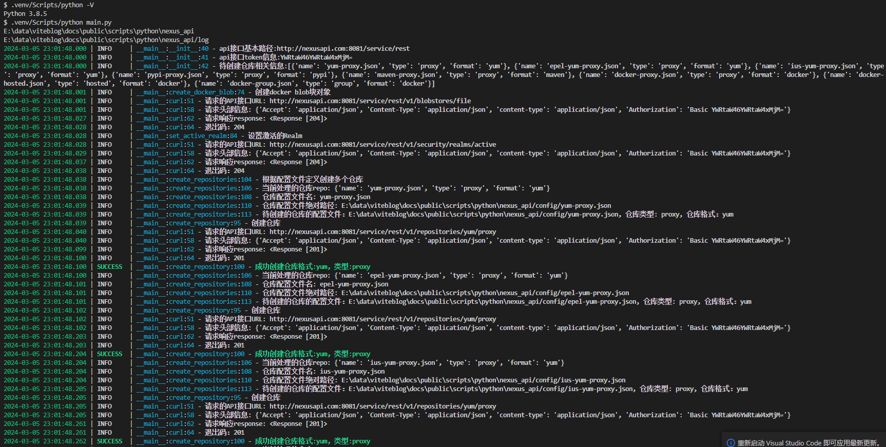Image resolution: width=886 pixels, height=447 pixels.
Task: Click the '__main__:create_docker_blob:74' source reference
Action: [190, 92]
